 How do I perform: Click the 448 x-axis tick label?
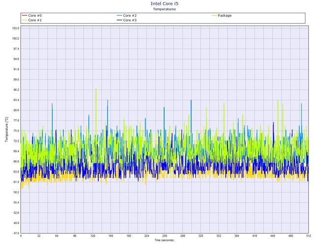[273, 236]
